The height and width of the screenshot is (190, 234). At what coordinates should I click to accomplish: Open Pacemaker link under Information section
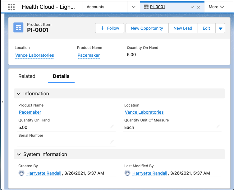tap(30, 112)
